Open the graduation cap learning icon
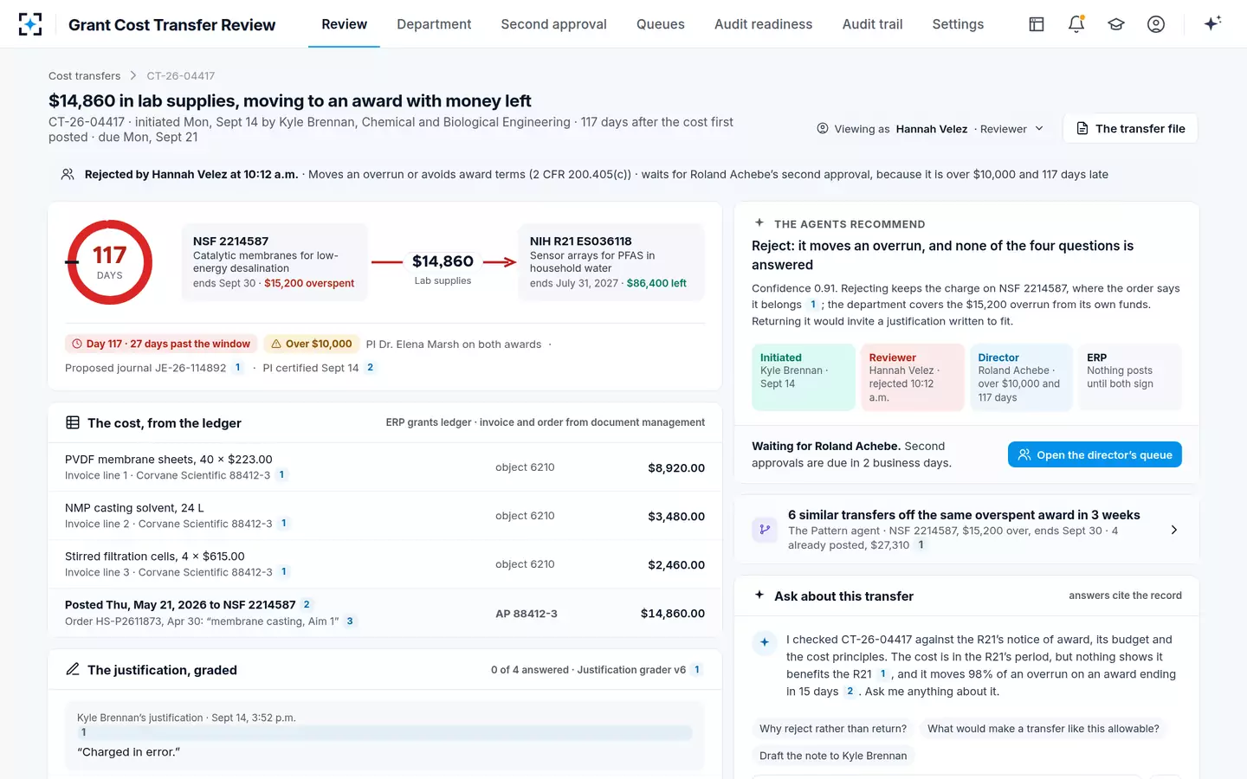The width and height of the screenshot is (1247, 779). (x=1116, y=24)
